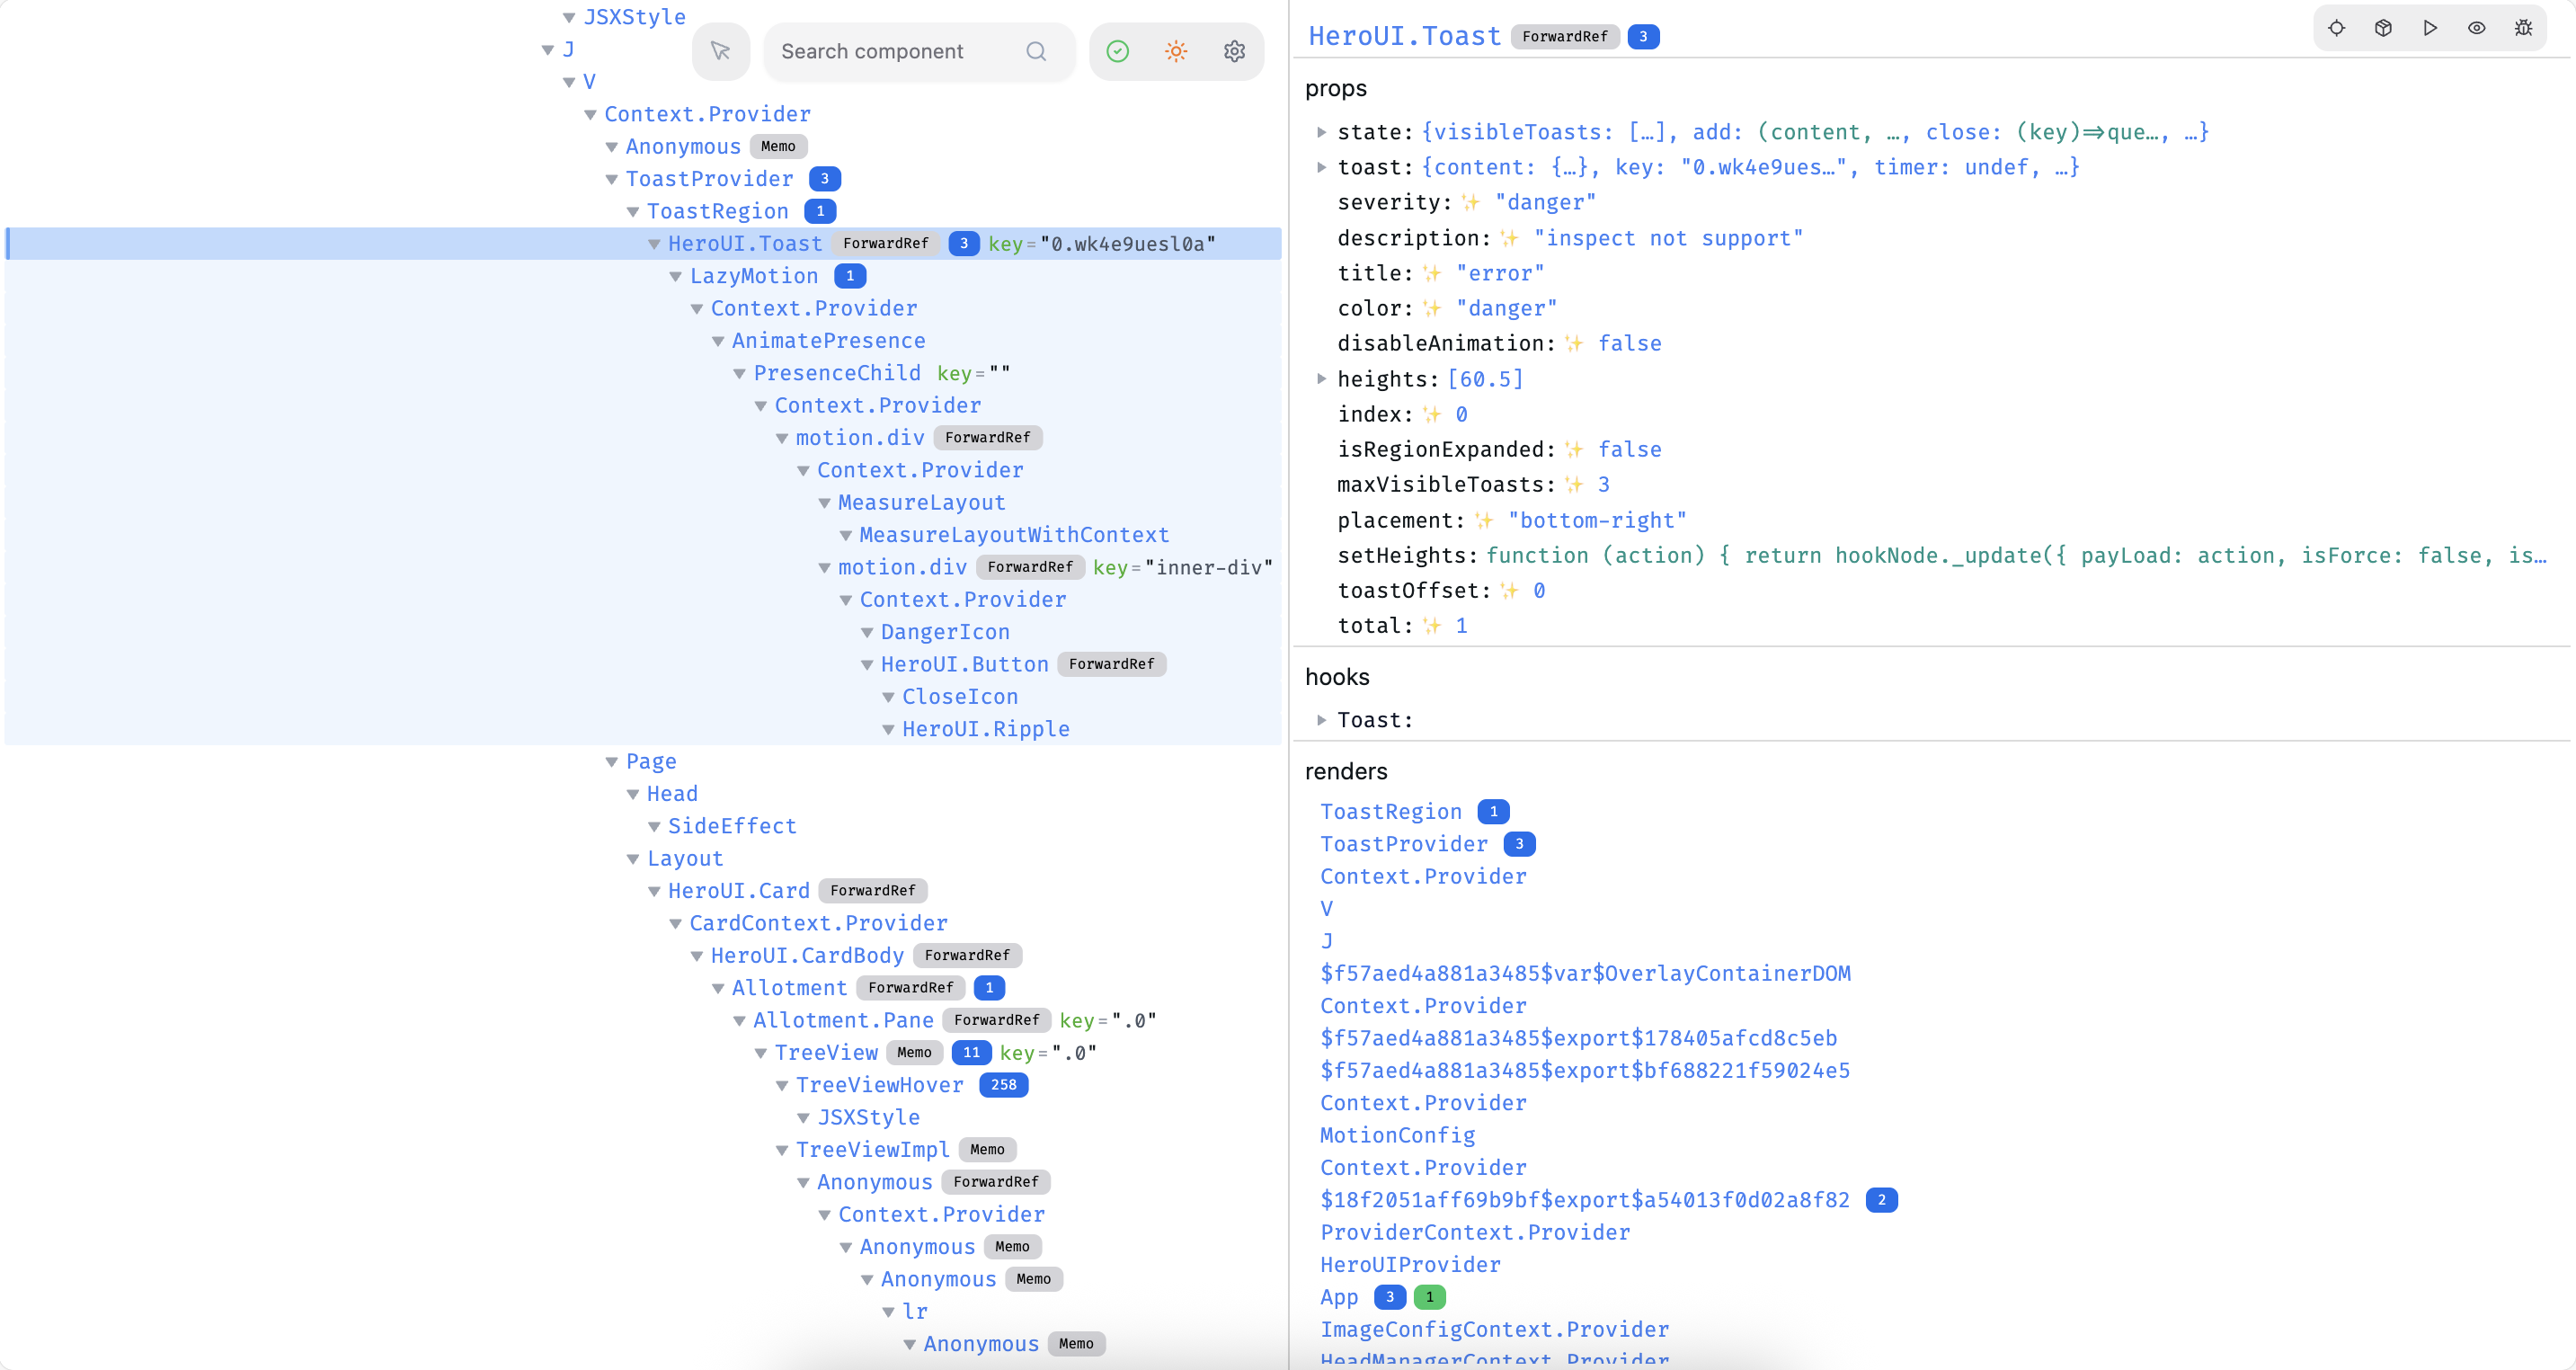
Task: Collapse the LazyMotion tree node
Action: [x=676, y=276]
